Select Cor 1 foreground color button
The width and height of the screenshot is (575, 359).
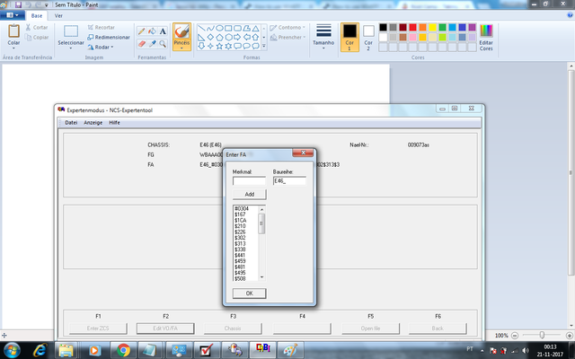(x=349, y=37)
